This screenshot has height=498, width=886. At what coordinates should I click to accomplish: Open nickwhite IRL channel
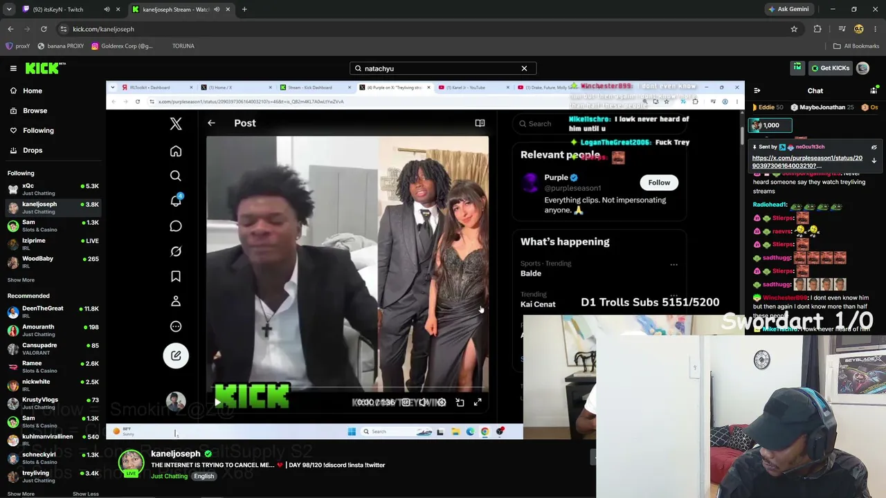(x=53, y=385)
